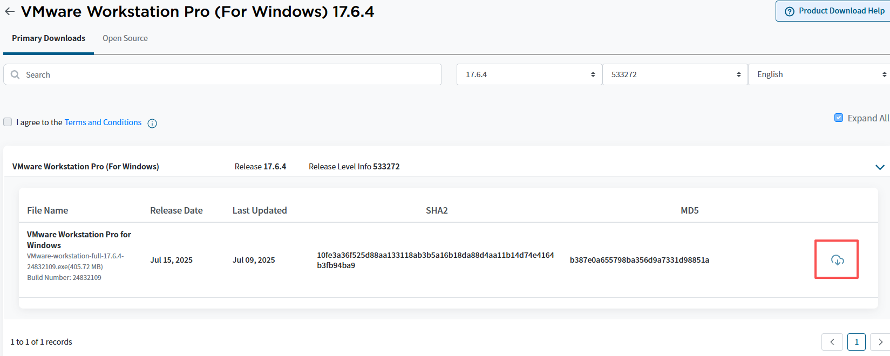Click the back arrow beside page title
890x356 pixels.
click(10, 11)
